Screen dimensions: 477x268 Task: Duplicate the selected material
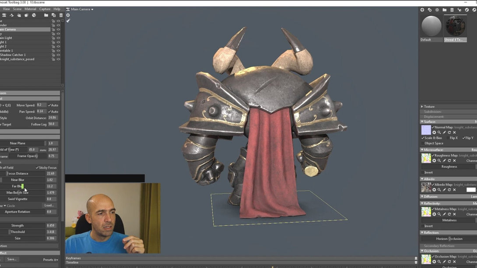430,10
